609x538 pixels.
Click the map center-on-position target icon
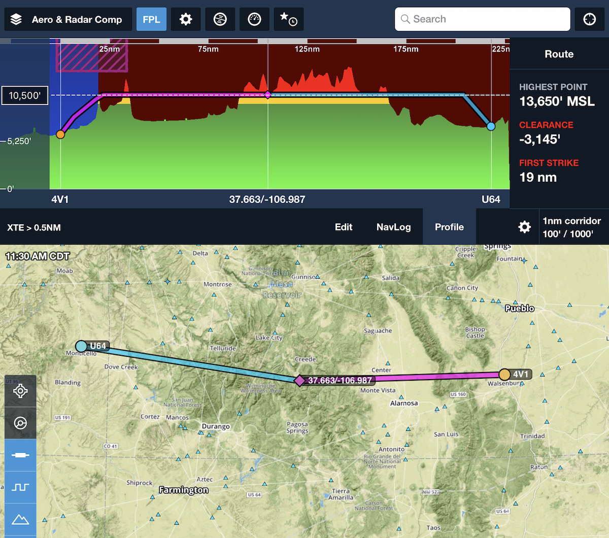click(x=20, y=391)
